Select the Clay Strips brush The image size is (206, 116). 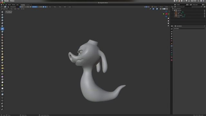[x=2, y=20]
